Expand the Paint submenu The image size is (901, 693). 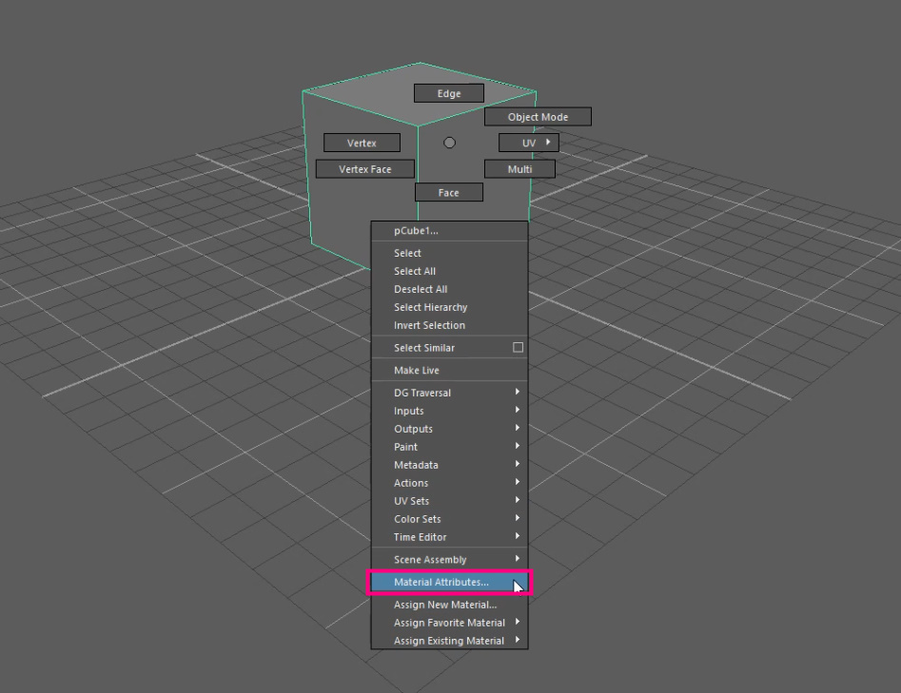tap(449, 447)
